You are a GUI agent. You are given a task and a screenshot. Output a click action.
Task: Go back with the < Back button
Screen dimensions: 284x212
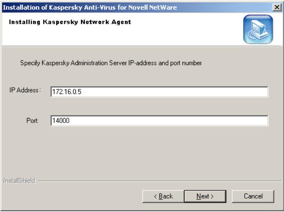point(163,196)
